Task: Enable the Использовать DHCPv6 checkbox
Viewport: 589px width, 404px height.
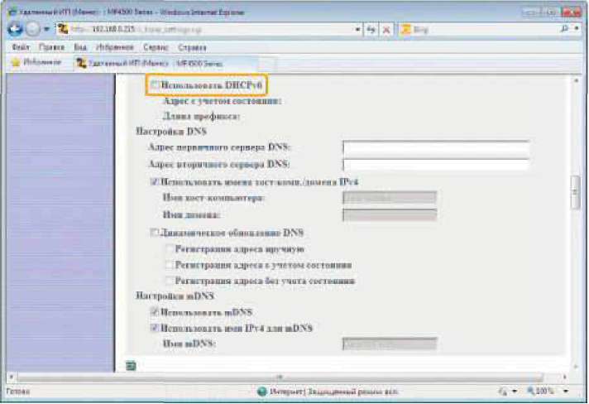Action: (154, 85)
